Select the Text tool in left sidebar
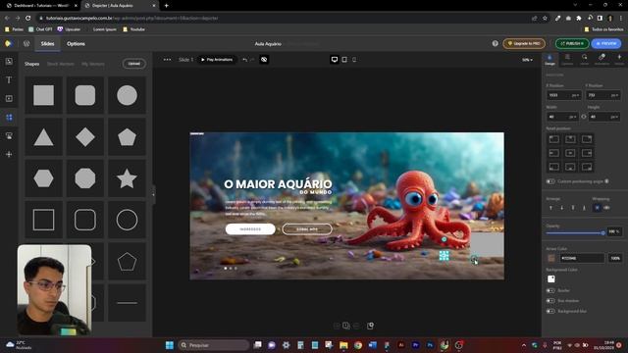 [9, 79]
